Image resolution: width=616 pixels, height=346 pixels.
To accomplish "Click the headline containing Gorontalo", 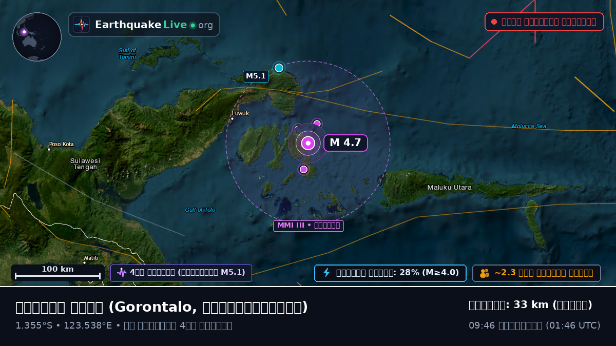I will click(162, 307).
